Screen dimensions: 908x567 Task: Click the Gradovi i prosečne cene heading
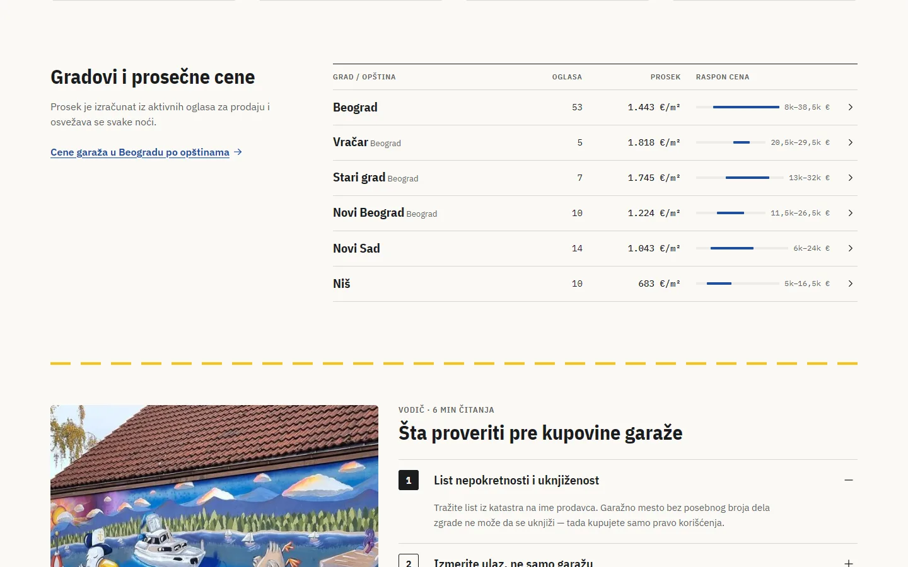pos(153,77)
